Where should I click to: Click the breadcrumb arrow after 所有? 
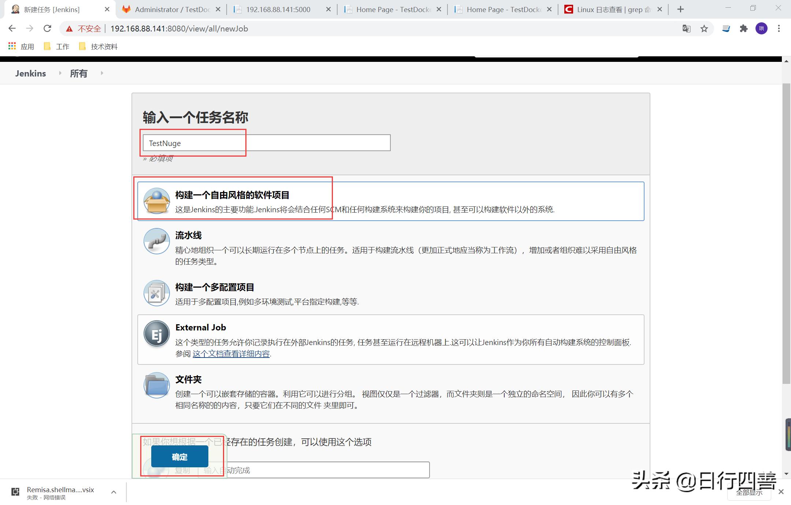(102, 73)
